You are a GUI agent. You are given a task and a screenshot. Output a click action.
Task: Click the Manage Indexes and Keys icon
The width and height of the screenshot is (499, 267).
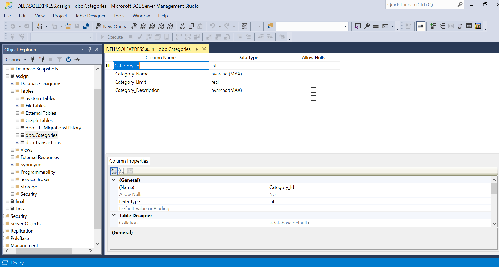(442, 26)
